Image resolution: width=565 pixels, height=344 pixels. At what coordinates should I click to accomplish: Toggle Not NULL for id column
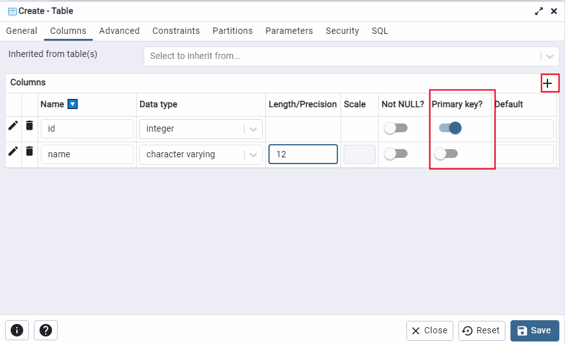pos(395,128)
